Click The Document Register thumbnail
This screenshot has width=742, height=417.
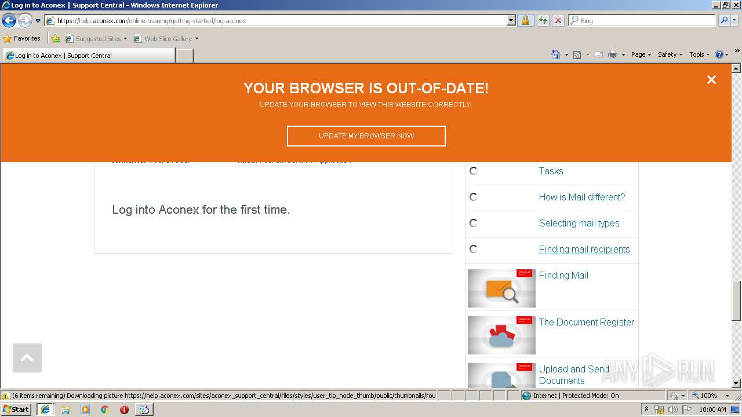pyautogui.click(x=501, y=335)
